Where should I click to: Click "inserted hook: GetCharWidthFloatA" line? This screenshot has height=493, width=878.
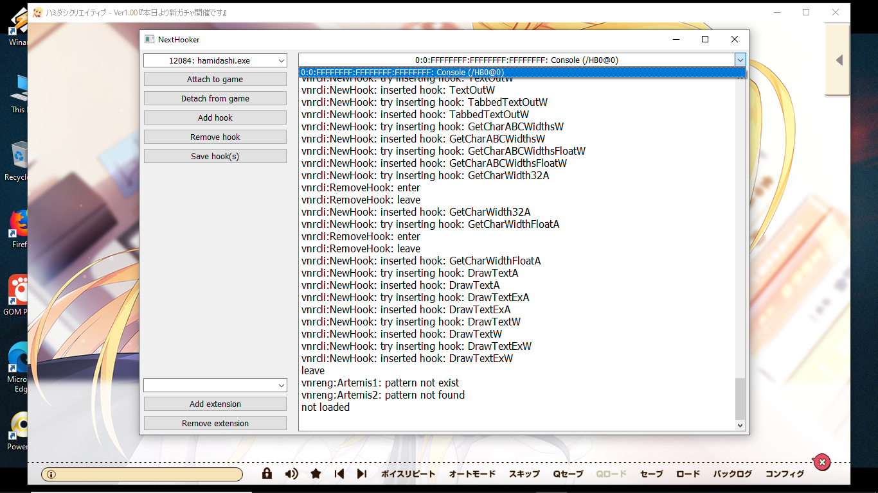422,261
